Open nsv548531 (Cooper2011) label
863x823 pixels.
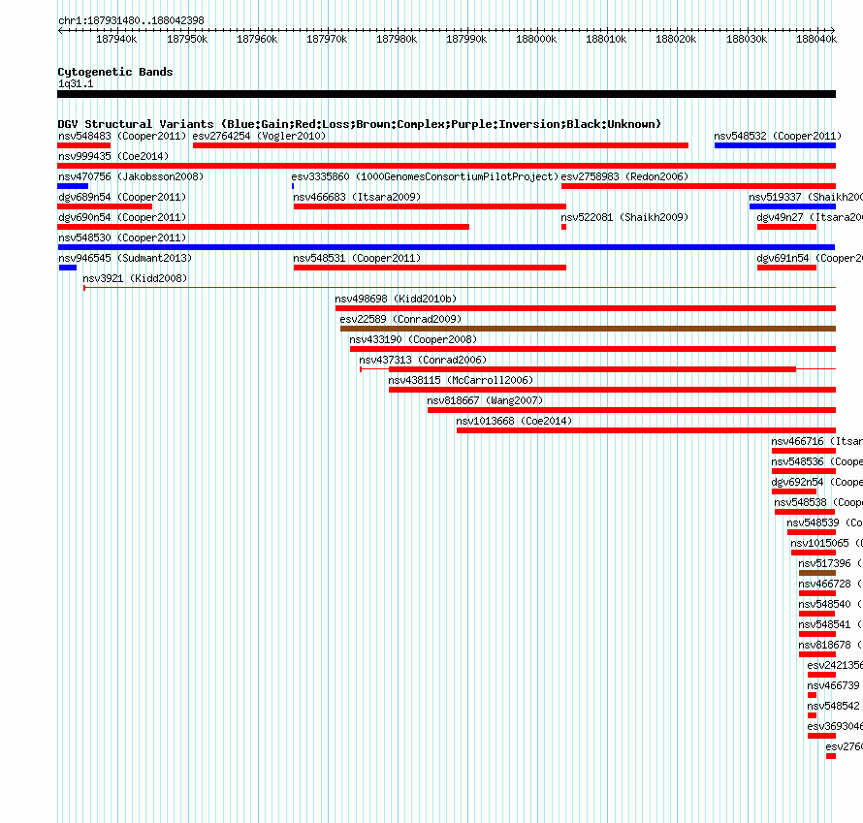[357, 258]
